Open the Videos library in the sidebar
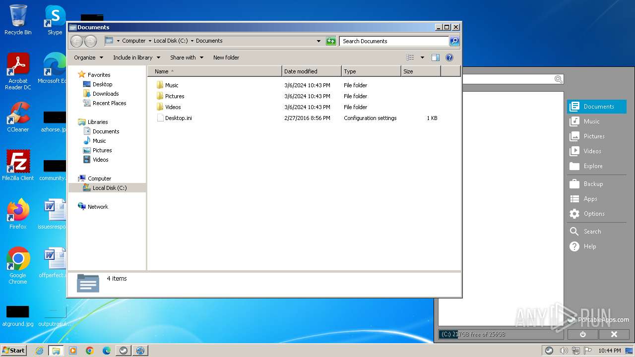This screenshot has height=357, width=635. pos(100,160)
